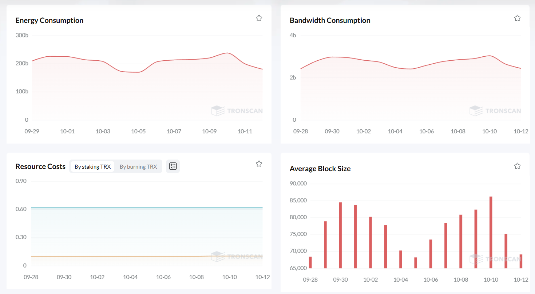
Task: Click the Resource Costs heading text
Action: point(40,166)
